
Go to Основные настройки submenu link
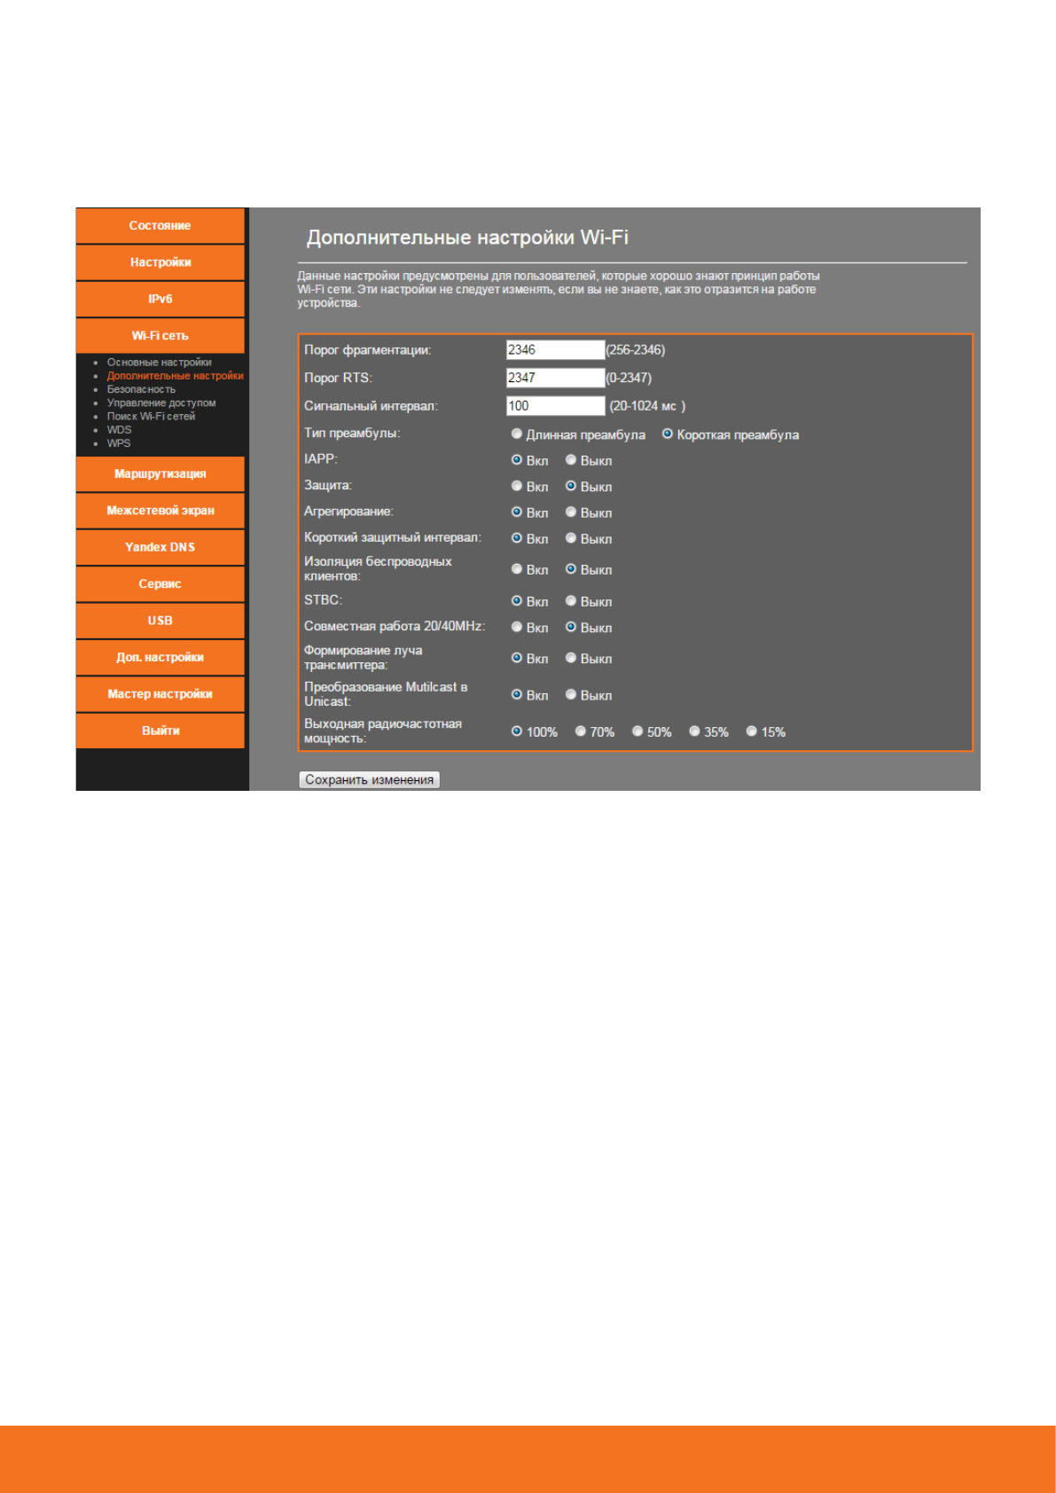(x=159, y=363)
